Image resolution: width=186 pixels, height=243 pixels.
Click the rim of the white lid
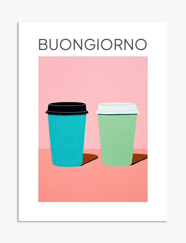tap(117, 112)
